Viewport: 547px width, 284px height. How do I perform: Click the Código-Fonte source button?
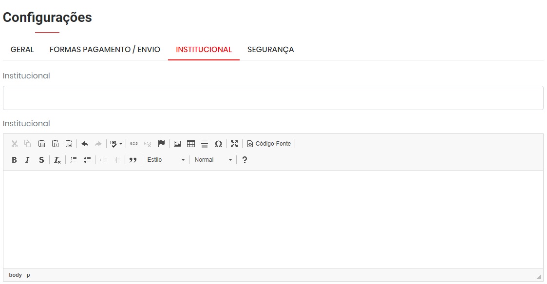tap(269, 144)
